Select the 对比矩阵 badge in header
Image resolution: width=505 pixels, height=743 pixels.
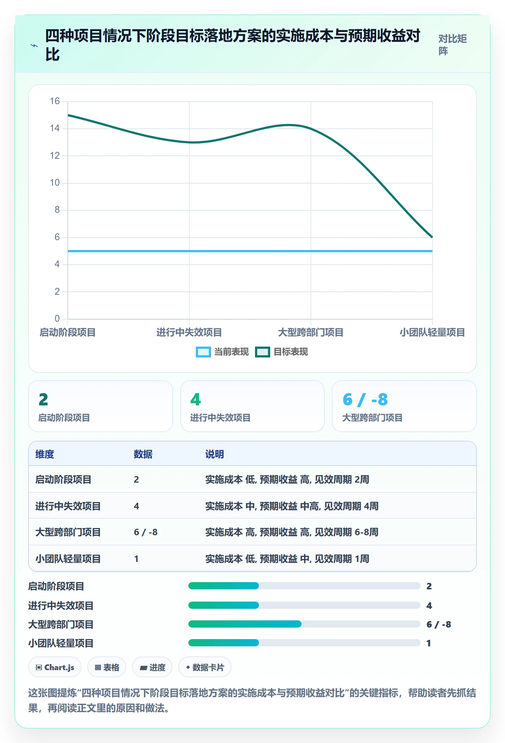click(453, 45)
